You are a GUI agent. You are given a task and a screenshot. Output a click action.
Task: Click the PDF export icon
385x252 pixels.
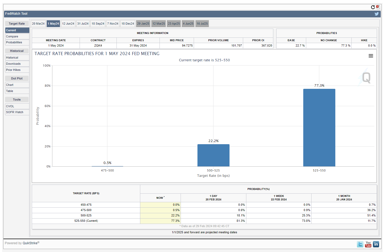click(378, 7)
